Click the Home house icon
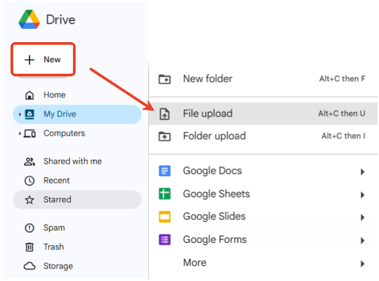 coord(30,95)
